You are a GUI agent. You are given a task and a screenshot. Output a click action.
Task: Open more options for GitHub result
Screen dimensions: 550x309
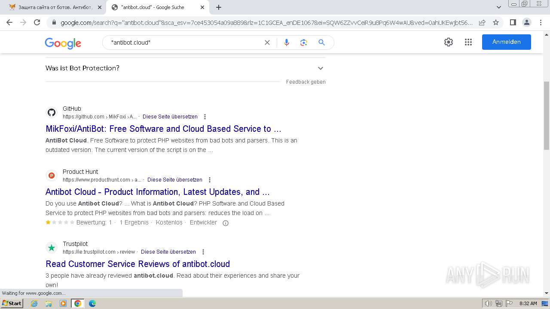pyautogui.click(x=205, y=117)
